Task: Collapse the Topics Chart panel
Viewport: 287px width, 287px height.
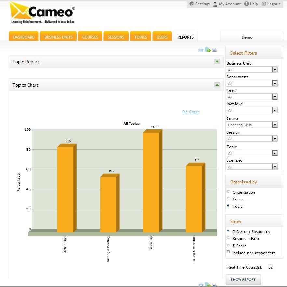Action: [x=217, y=85]
